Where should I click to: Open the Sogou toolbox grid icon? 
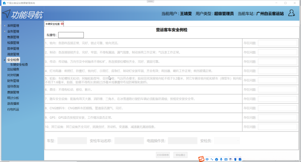[x=240, y=159]
